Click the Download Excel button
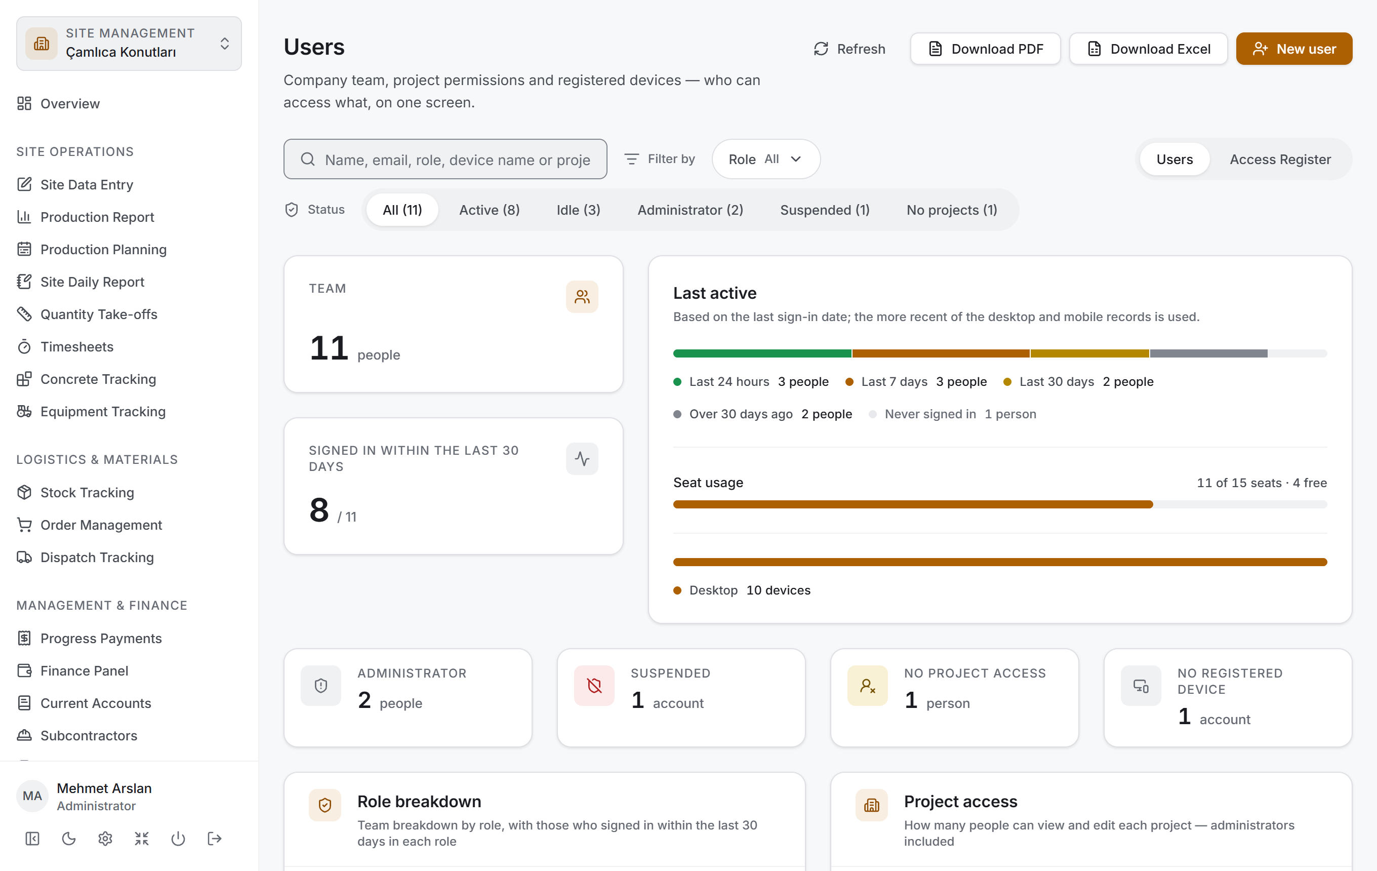 tap(1148, 49)
